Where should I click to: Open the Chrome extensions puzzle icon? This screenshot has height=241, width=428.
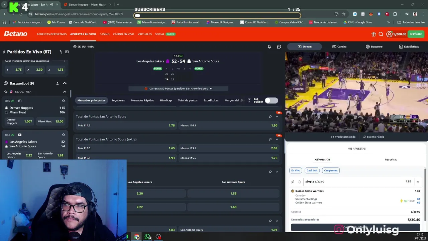[395, 14]
